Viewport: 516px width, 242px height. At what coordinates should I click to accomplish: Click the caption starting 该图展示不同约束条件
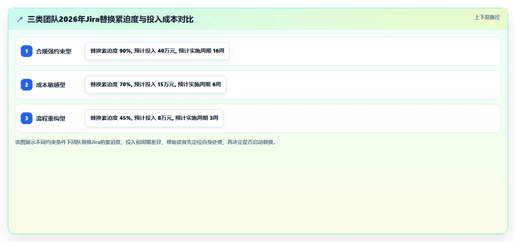coord(146,142)
